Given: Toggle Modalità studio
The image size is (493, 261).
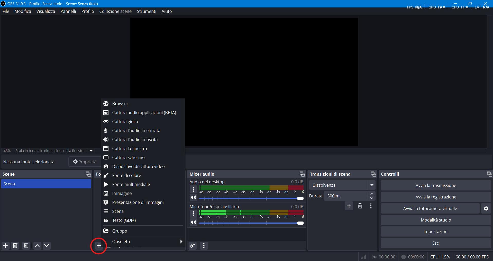Looking at the screenshot, I should click(x=436, y=220).
